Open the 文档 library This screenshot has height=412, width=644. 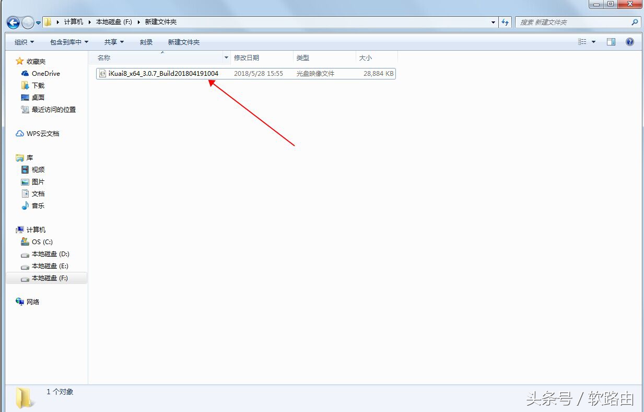click(x=38, y=193)
